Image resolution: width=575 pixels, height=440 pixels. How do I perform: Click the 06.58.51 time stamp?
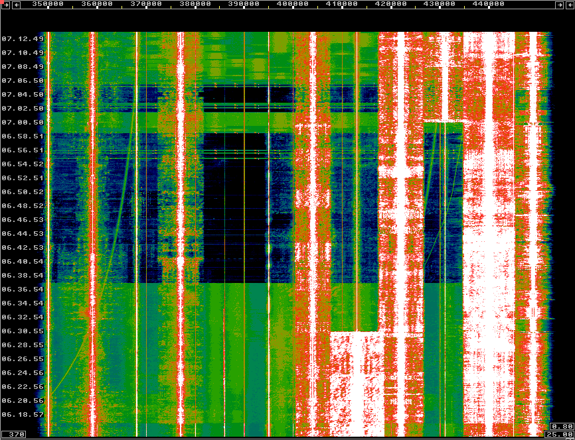[23, 136]
